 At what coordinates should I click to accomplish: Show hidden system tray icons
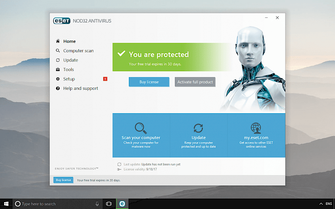(x=321, y=204)
